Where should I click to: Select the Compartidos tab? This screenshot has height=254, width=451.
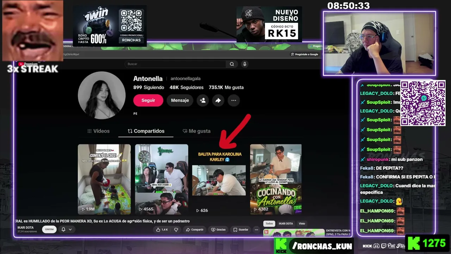tap(146, 131)
